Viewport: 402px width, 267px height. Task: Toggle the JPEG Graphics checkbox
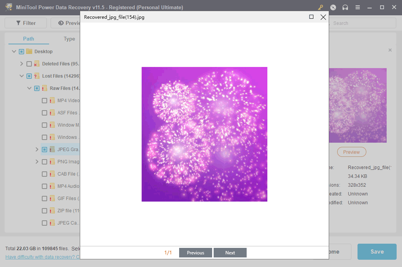[x=44, y=150]
